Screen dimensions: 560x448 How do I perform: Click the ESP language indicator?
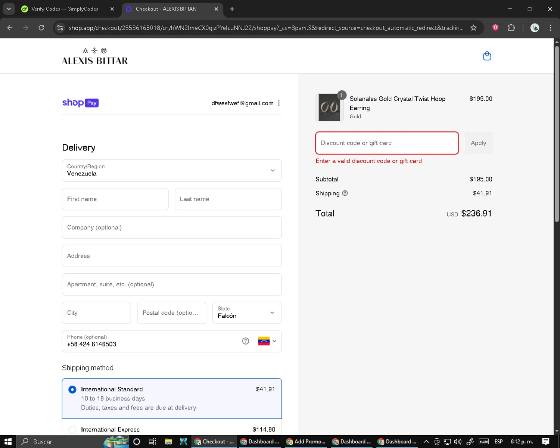498,442
